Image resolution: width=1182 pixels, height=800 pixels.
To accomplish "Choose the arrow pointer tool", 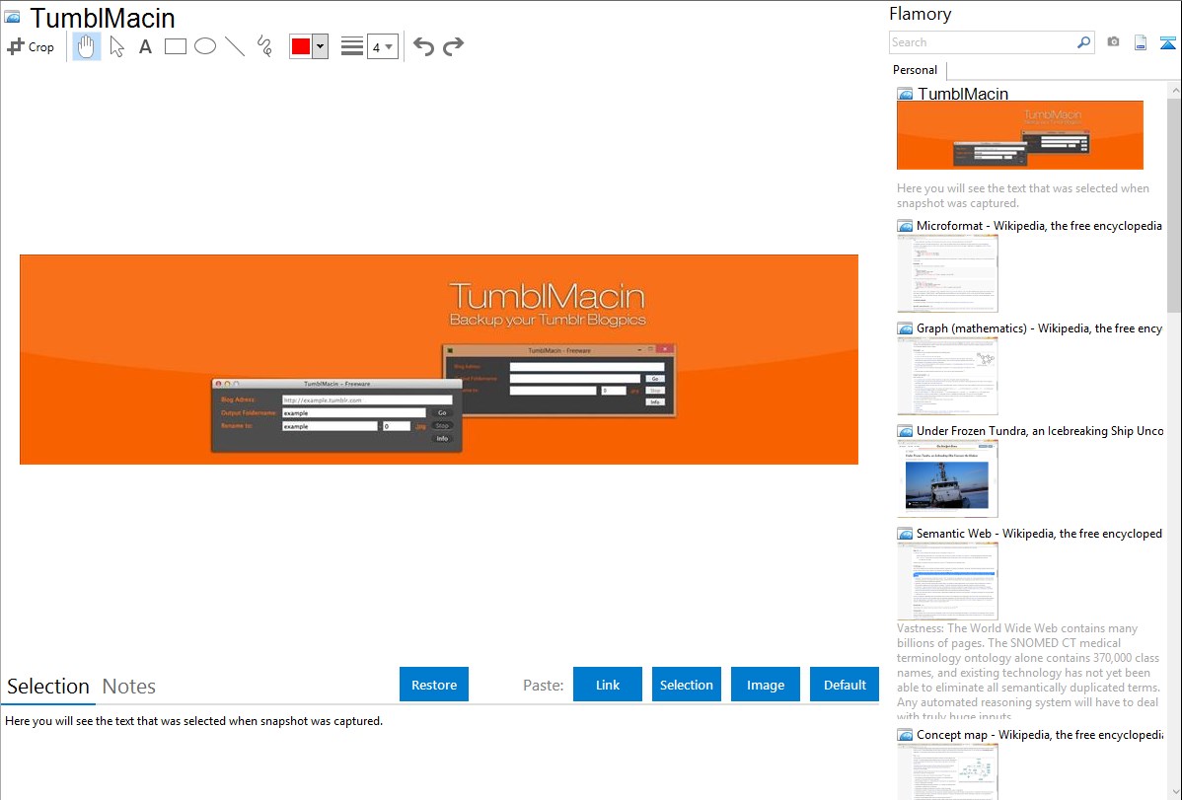I will pyautogui.click(x=116, y=46).
